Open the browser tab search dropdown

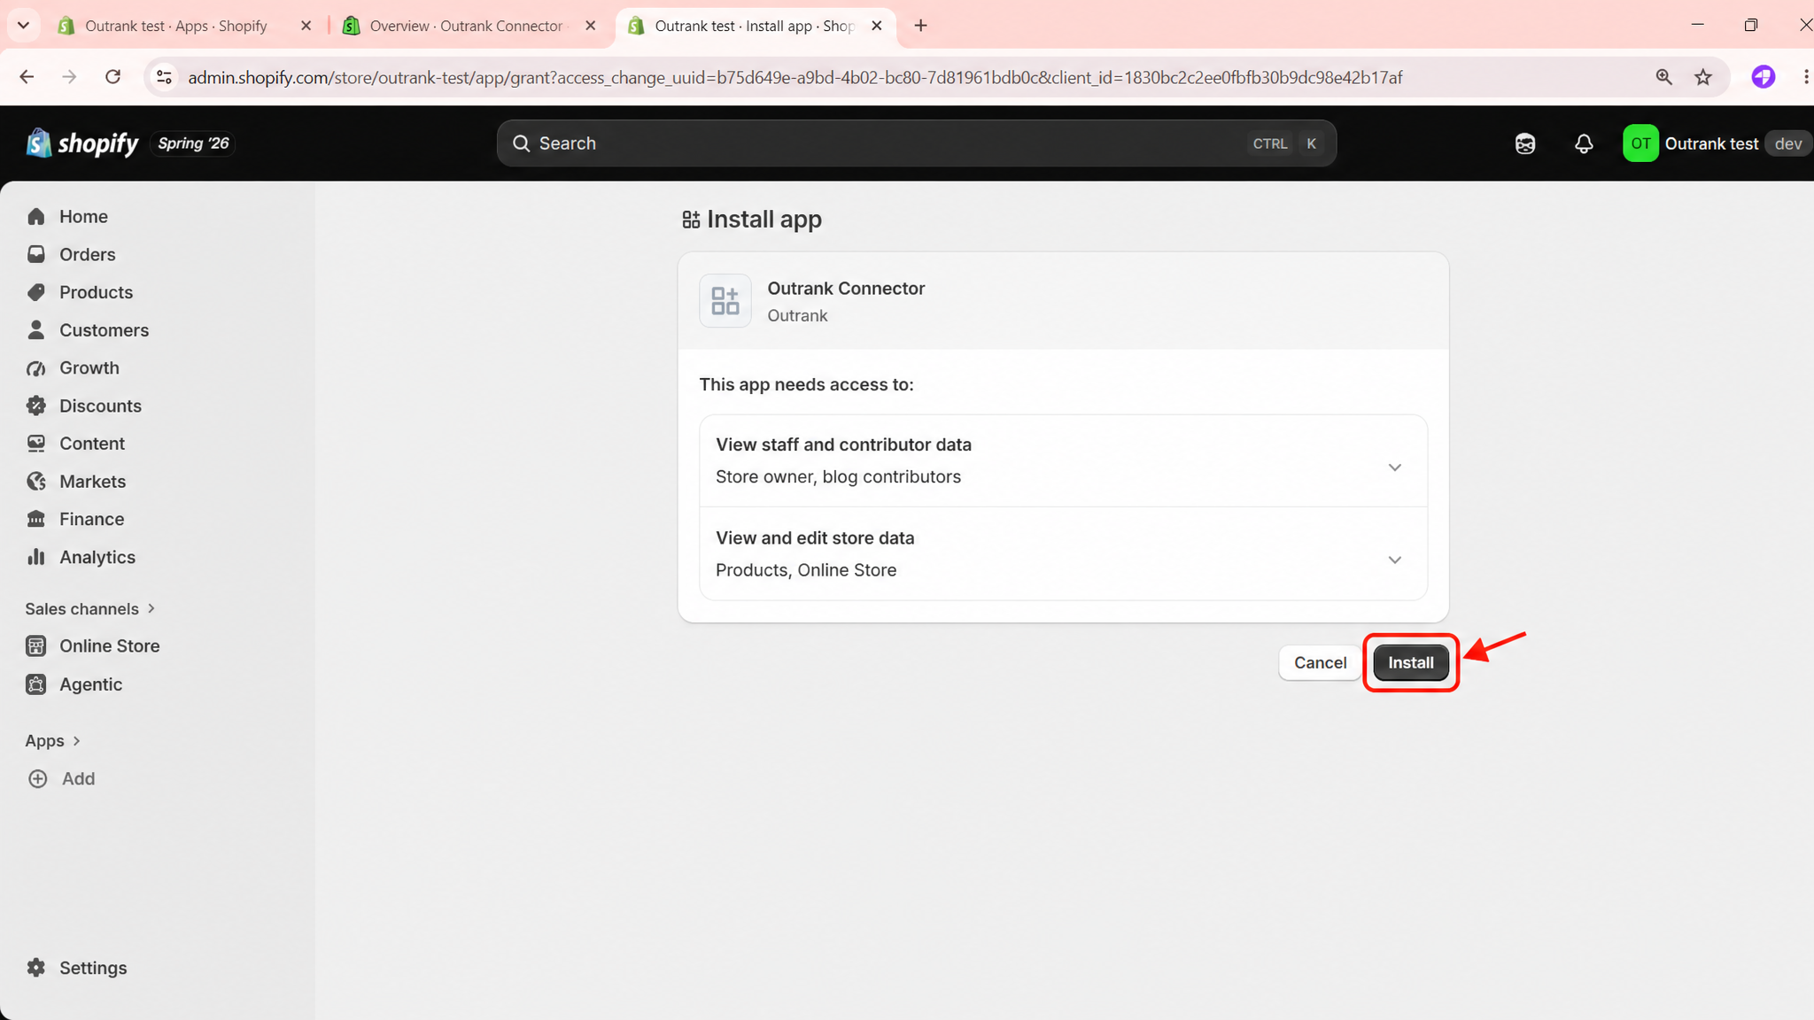coord(24,26)
